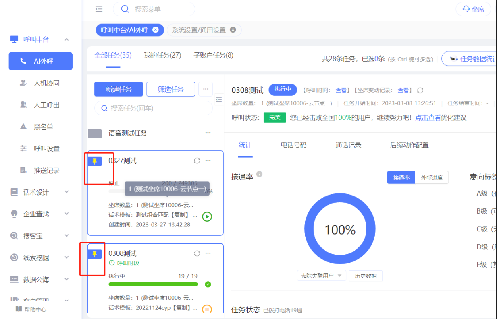Refresh the 0327测试 task card
497x319 pixels.
point(197,161)
